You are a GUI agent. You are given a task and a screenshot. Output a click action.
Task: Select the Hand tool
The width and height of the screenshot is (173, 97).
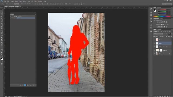2,52
